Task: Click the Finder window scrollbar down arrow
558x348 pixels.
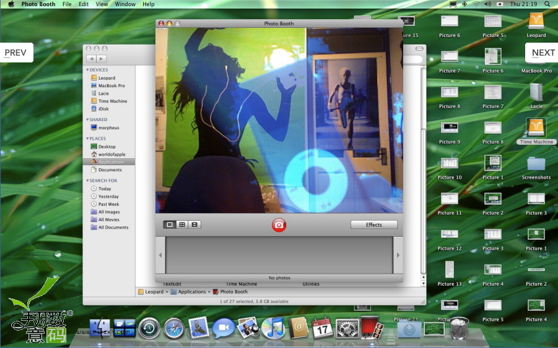Action: click(423, 284)
